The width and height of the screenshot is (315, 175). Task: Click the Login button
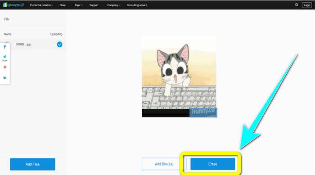(307, 5)
